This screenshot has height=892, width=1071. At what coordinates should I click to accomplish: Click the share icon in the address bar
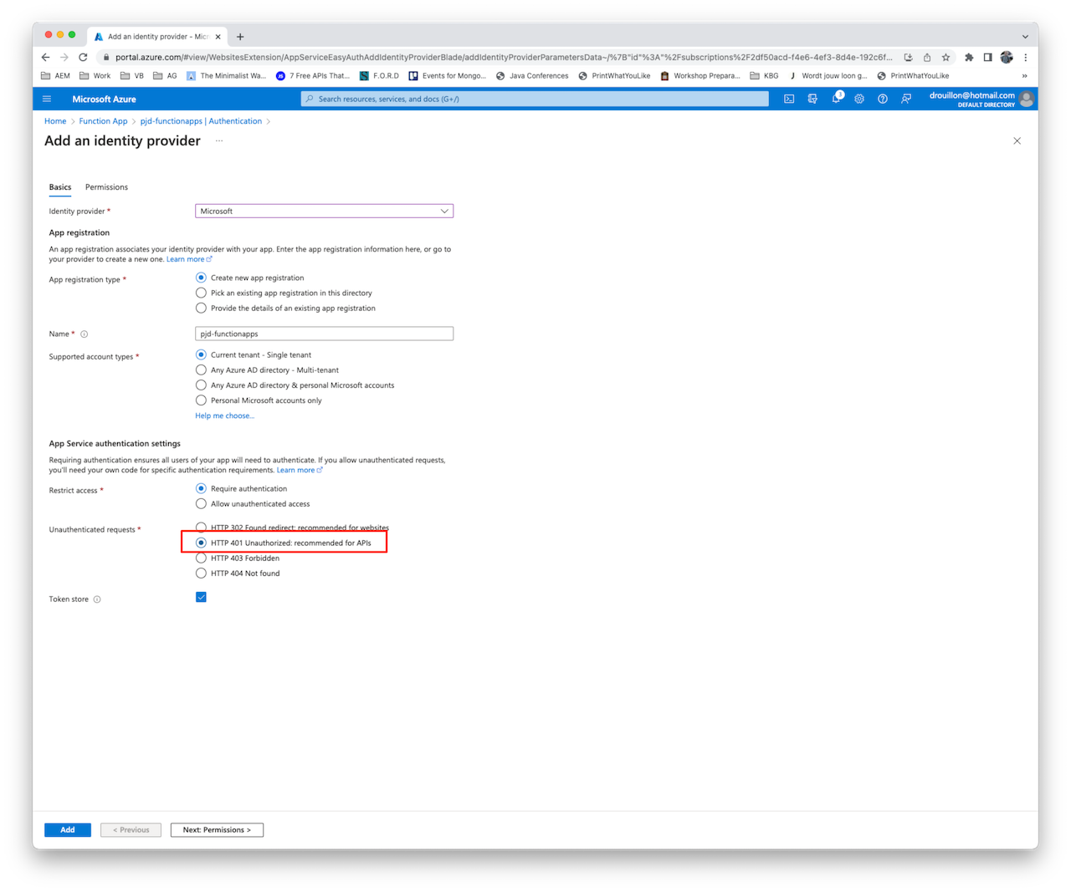[x=927, y=58]
